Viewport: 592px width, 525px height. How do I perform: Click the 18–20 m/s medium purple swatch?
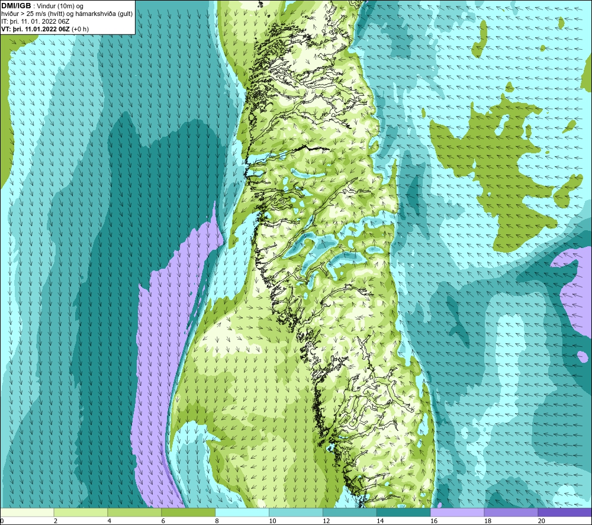tap(511, 513)
